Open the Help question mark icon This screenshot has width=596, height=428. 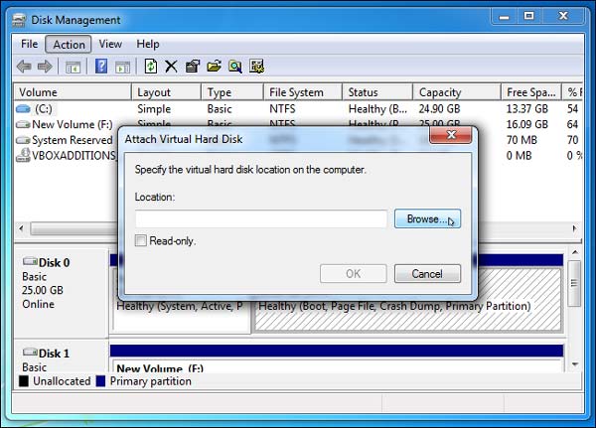(101, 67)
